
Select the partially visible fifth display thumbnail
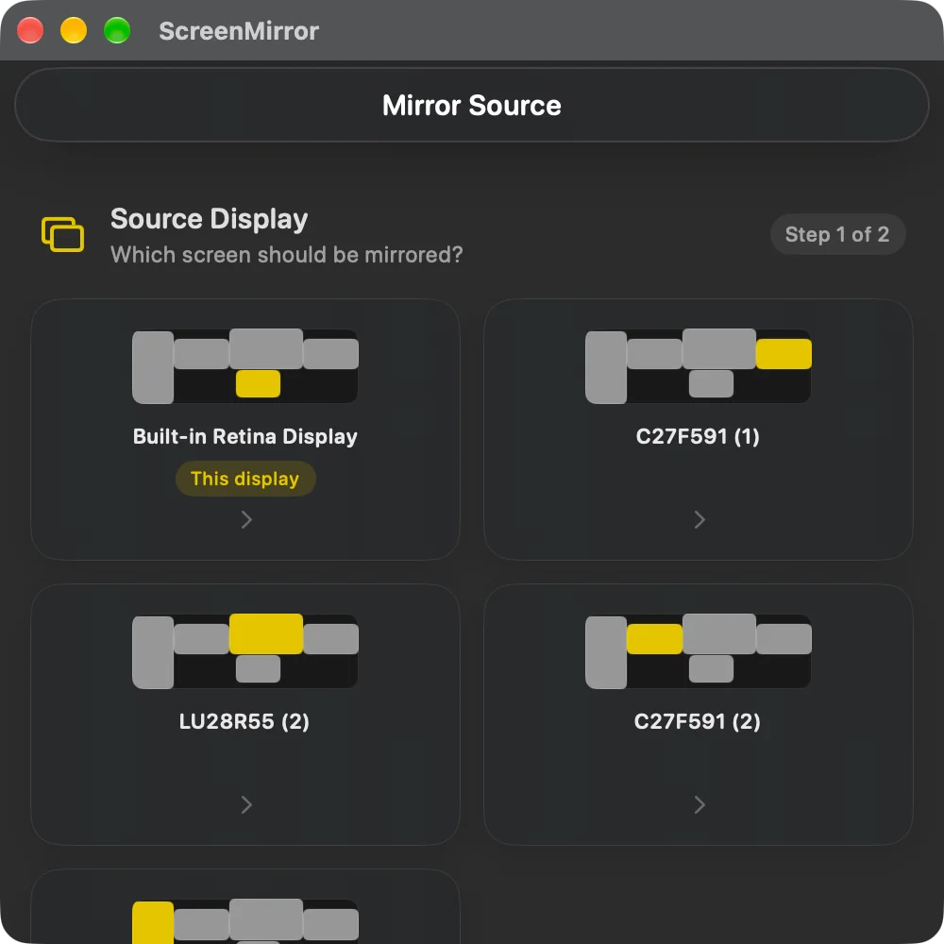point(245,921)
